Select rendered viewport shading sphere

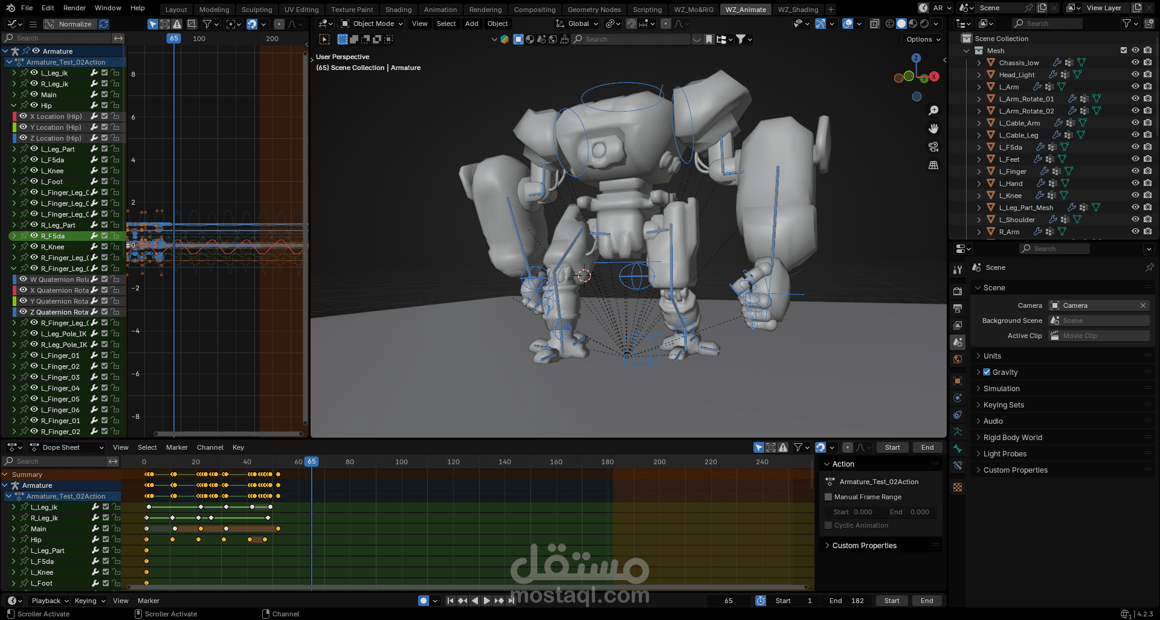pyautogui.click(x=924, y=24)
